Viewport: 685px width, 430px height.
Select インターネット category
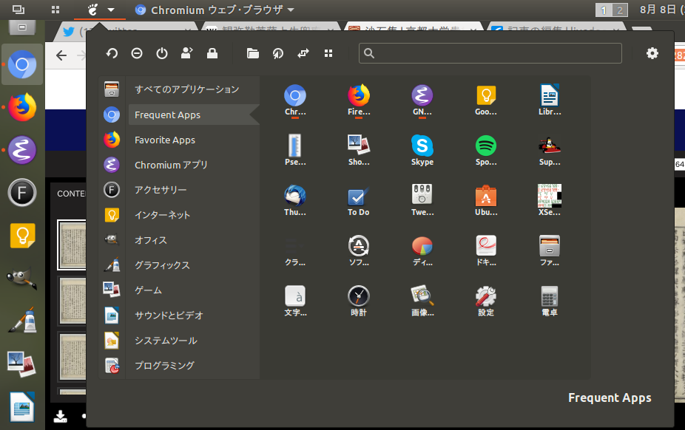194,215
